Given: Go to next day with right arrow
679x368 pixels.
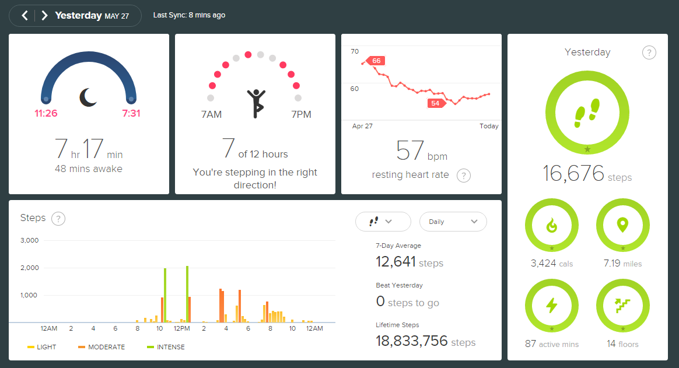Looking at the screenshot, I should (44, 16).
